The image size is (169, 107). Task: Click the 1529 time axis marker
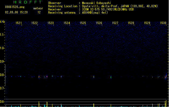tap(147, 23)
